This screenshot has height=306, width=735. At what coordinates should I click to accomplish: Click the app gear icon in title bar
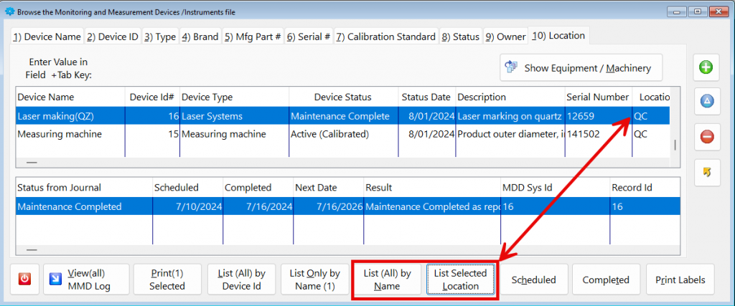click(9, 11)
